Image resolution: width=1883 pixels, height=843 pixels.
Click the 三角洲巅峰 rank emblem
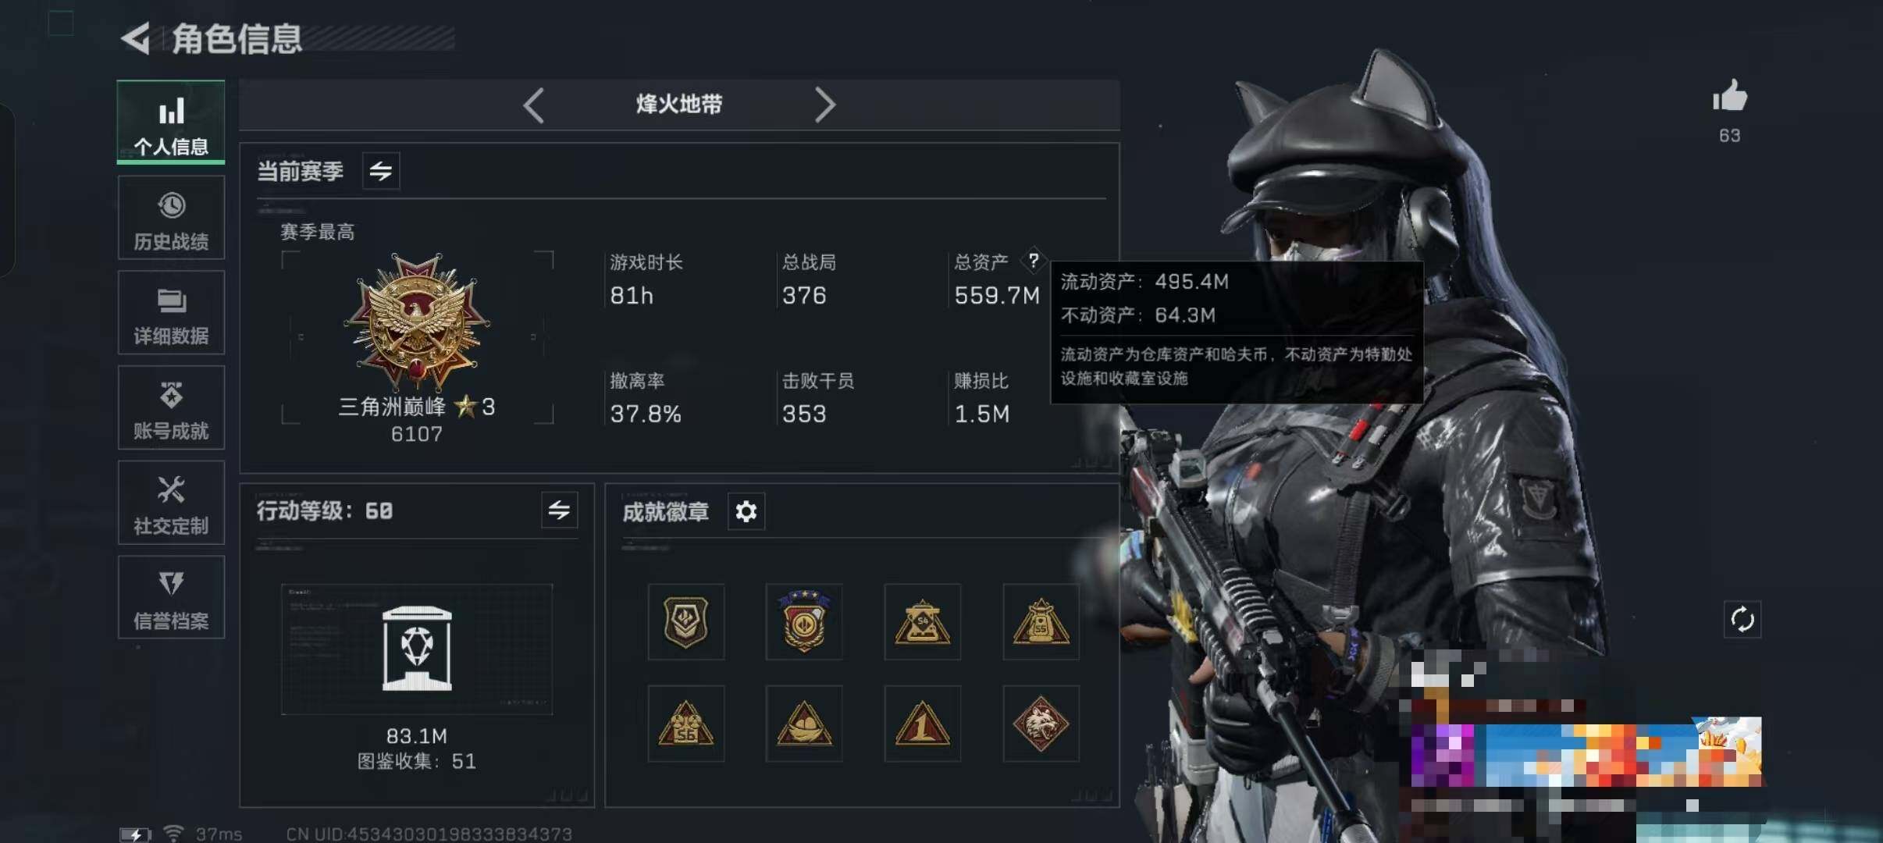tap(417, 322)
